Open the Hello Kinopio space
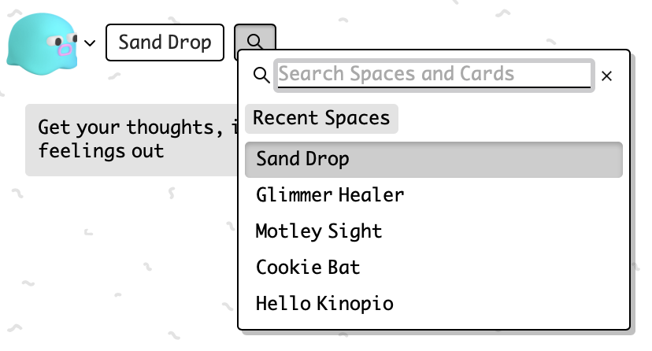The height and width of the screenshot is (351, 652). tap(324, 303)
